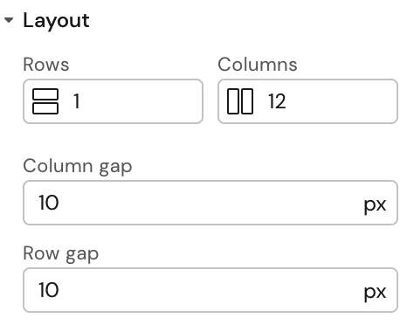Open the Row gap px unit selector
Image resolution: width=414 pixels, height=325 pixels.
pos(375,292)
